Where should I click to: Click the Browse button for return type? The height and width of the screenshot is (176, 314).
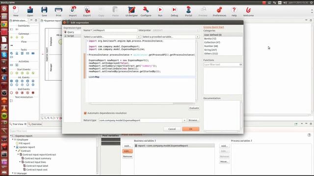(x=193, y=120)
